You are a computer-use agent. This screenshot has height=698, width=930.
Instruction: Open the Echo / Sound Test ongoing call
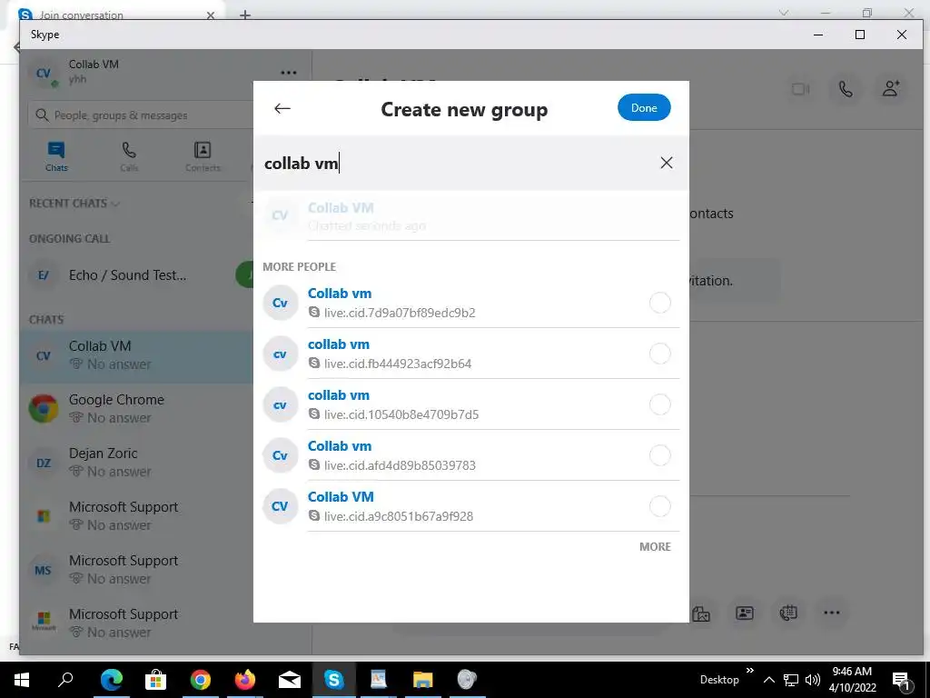[x=136, y=275]
